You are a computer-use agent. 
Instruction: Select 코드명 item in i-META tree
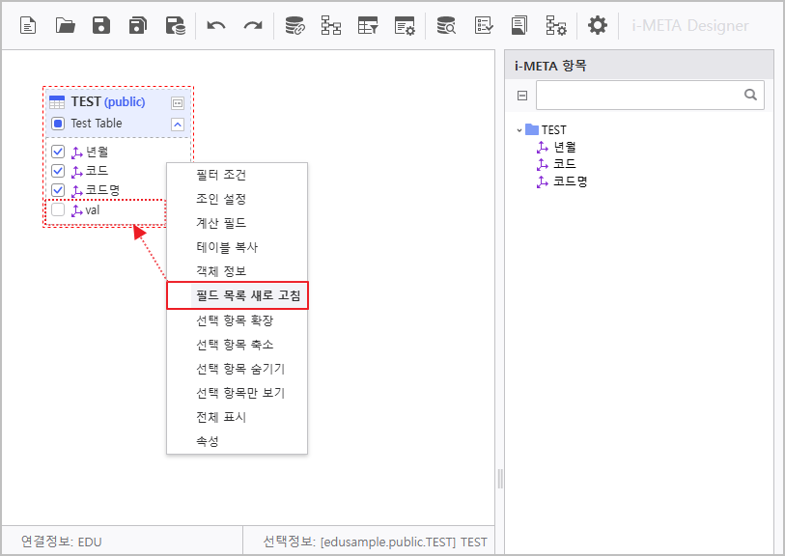pyautogui.click(x=571, y=181)
